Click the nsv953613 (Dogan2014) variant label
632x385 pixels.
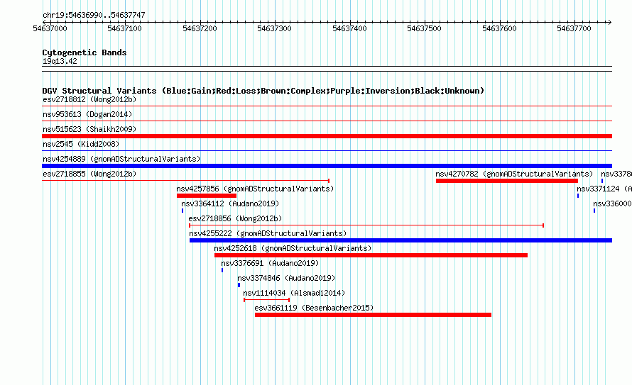(87, 114)
